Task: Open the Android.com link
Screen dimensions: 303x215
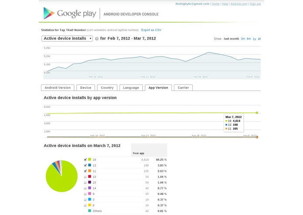Action: coord(239,4)
